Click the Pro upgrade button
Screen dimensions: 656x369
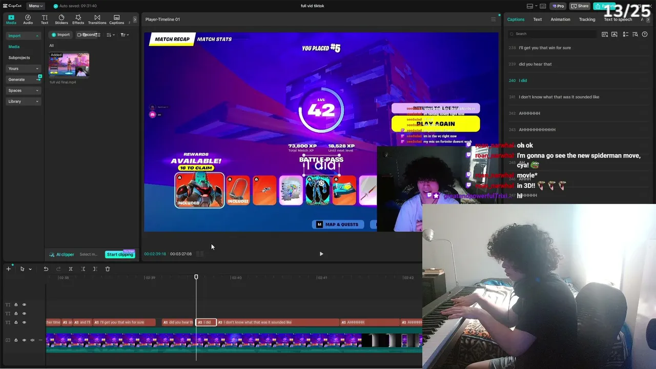click(558, 6)
